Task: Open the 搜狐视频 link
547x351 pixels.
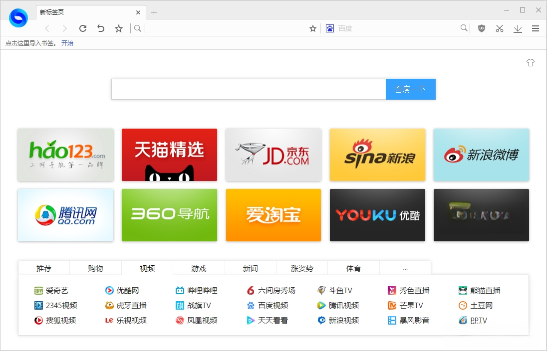Action: click(55, 320)
